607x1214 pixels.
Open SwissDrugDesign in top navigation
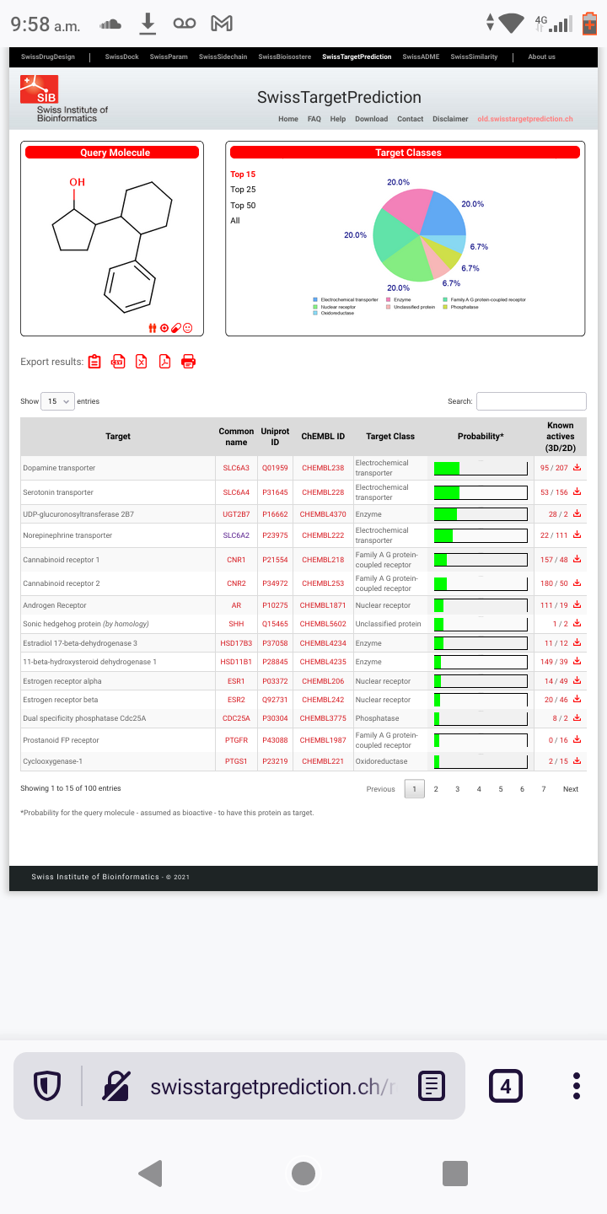(48, 56)
